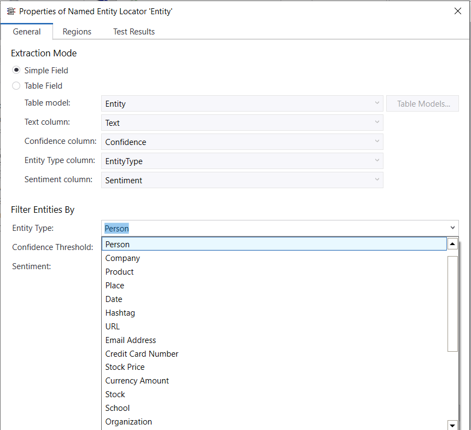
Task: Switch to the Regions tab
Action: click(x=77, y=32)
